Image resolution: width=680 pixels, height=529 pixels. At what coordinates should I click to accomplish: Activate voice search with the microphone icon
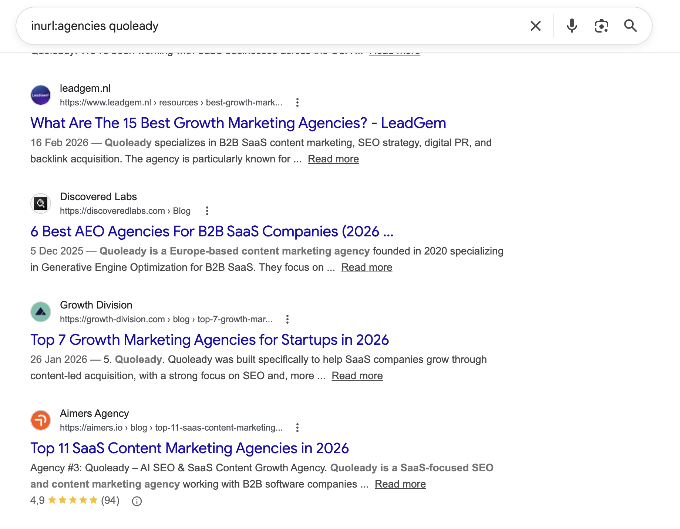pyautogui.click(x=571, y=26)
